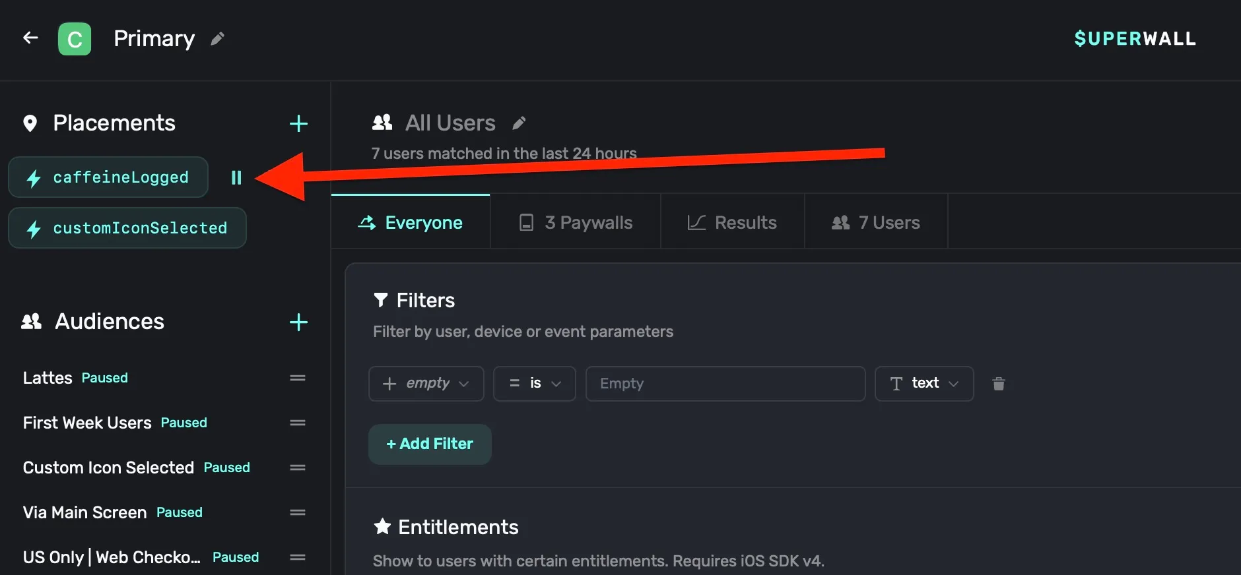Click the Add Filter button
Image resolution: width=1241 pixels, height=575 pixels.
point(430,444)
